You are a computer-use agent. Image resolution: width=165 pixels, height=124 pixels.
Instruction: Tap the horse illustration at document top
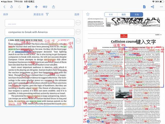[133, 22]
